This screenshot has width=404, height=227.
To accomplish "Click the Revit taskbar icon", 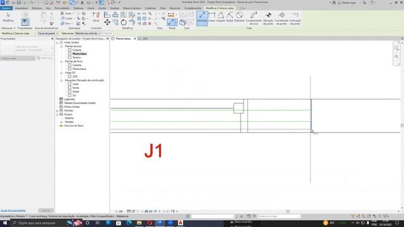I will coord(160,223).
